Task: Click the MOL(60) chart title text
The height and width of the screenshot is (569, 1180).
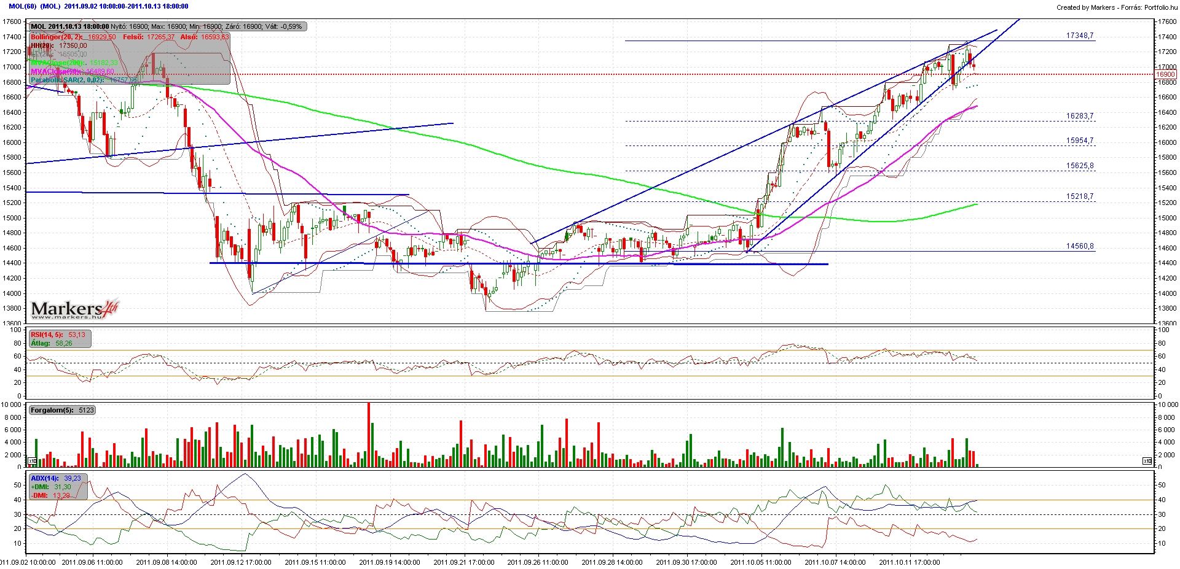Action: click(23, 6)
